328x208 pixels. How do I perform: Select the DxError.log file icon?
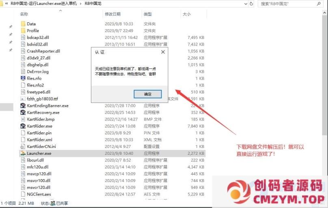(x=23, y=71)
